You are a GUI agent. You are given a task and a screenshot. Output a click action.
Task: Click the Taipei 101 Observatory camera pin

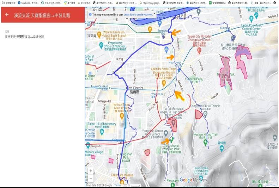(102, 132)
